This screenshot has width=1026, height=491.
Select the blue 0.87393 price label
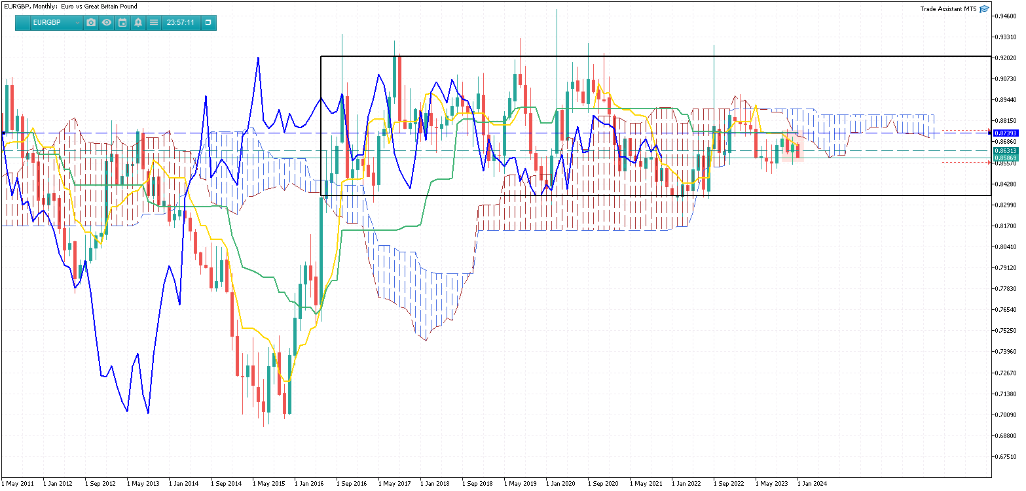[1006, 133]
